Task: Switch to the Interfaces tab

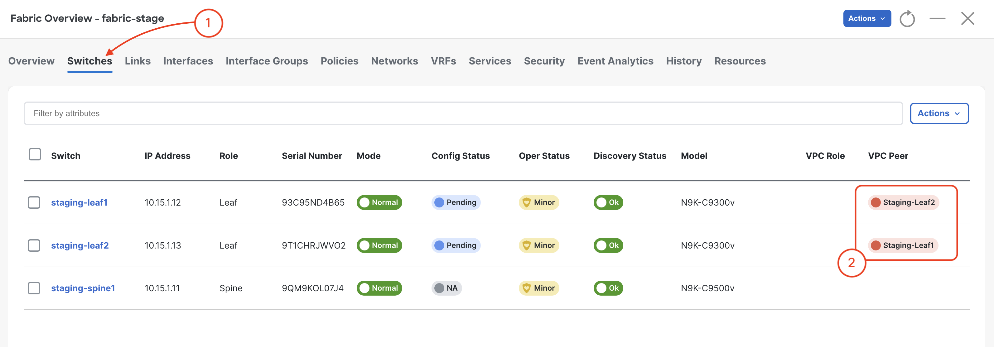Action: [188, 61]
